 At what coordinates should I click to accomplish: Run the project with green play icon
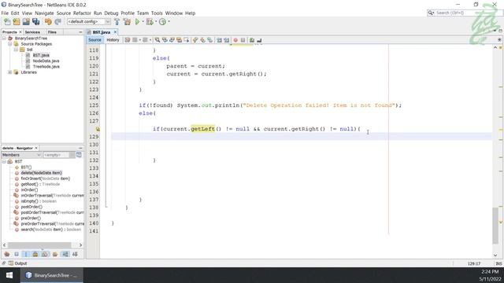[x=138, y=22]
